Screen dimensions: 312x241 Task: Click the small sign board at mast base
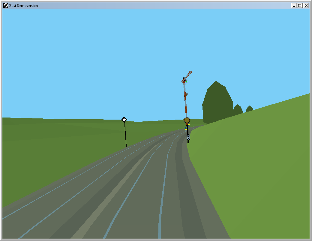point(188,138)
